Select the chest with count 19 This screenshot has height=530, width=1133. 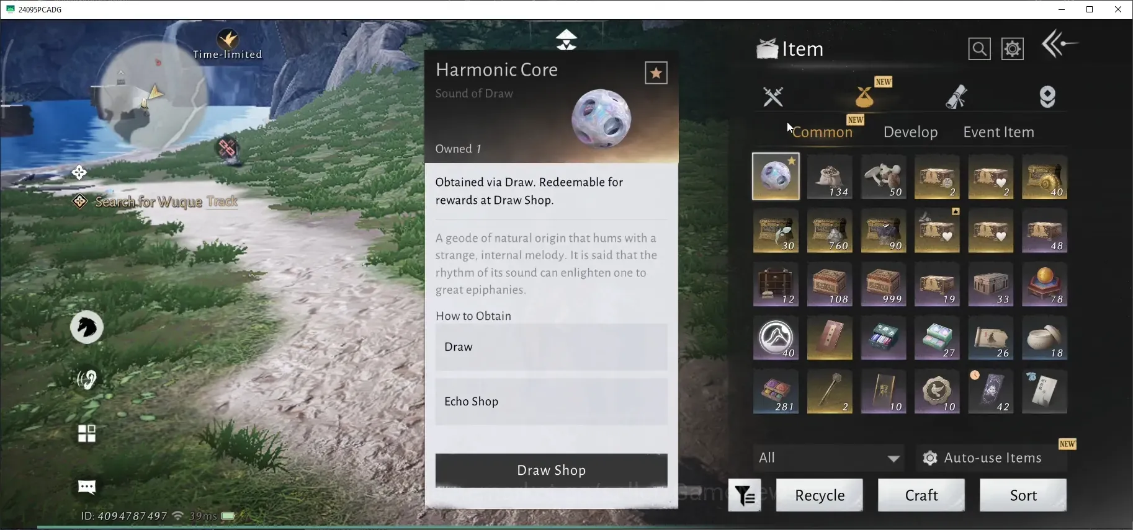click(x=938, y=285)
